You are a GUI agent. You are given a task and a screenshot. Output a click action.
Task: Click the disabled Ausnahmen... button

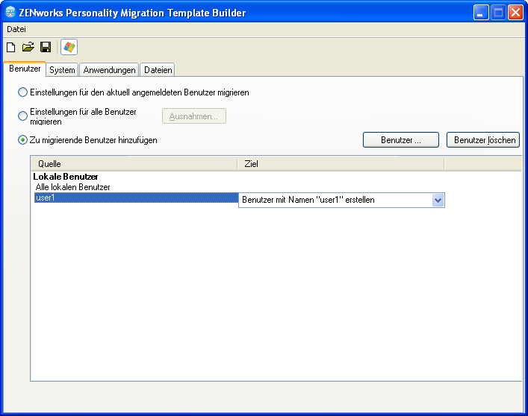[x=194, y=116]
